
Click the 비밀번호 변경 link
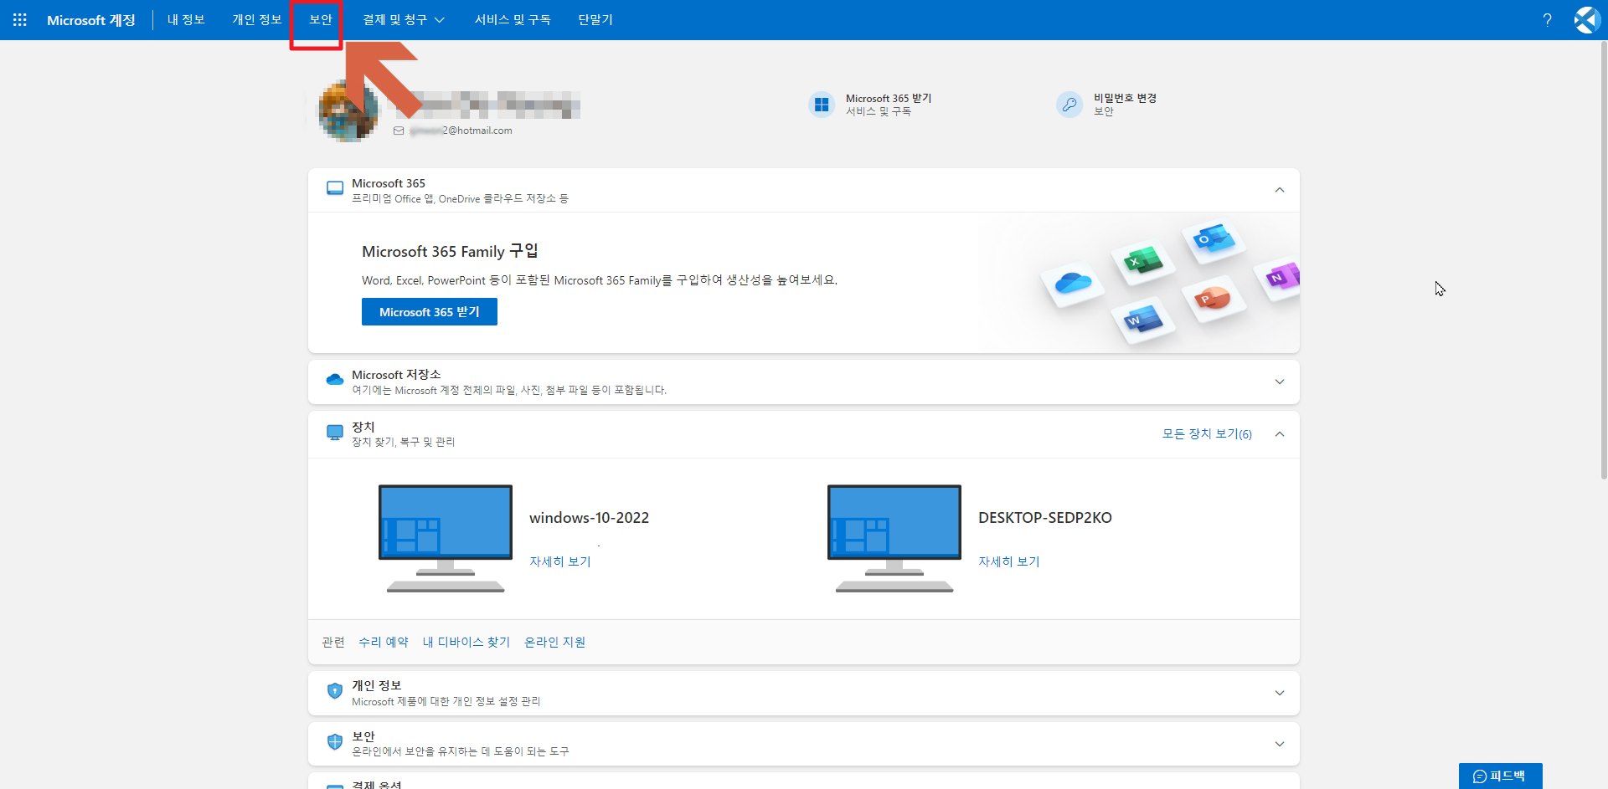(1125, 98)
